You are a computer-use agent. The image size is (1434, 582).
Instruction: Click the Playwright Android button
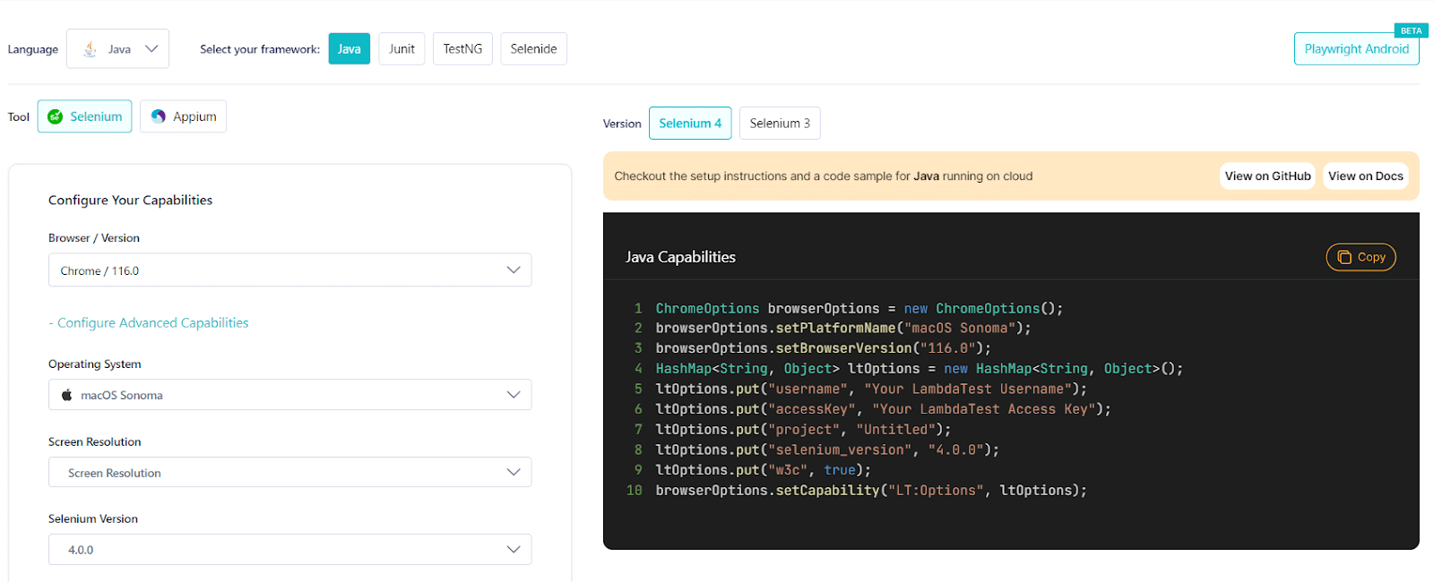pyautogui.click(x=1356, y=49)
